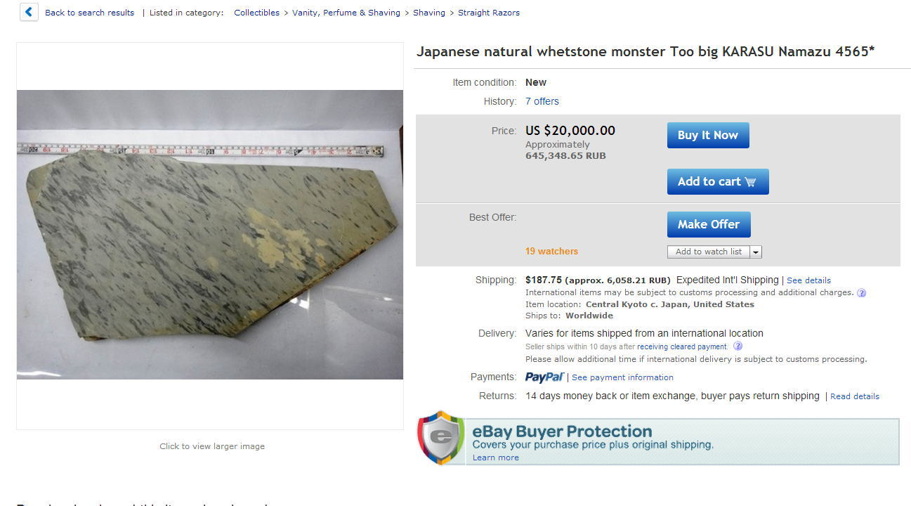Click Learn more under Buyer Protection

(496, 458)
